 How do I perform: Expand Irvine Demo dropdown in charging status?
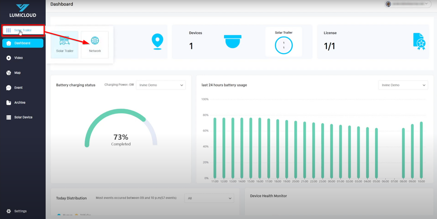[x=161, y=85]
